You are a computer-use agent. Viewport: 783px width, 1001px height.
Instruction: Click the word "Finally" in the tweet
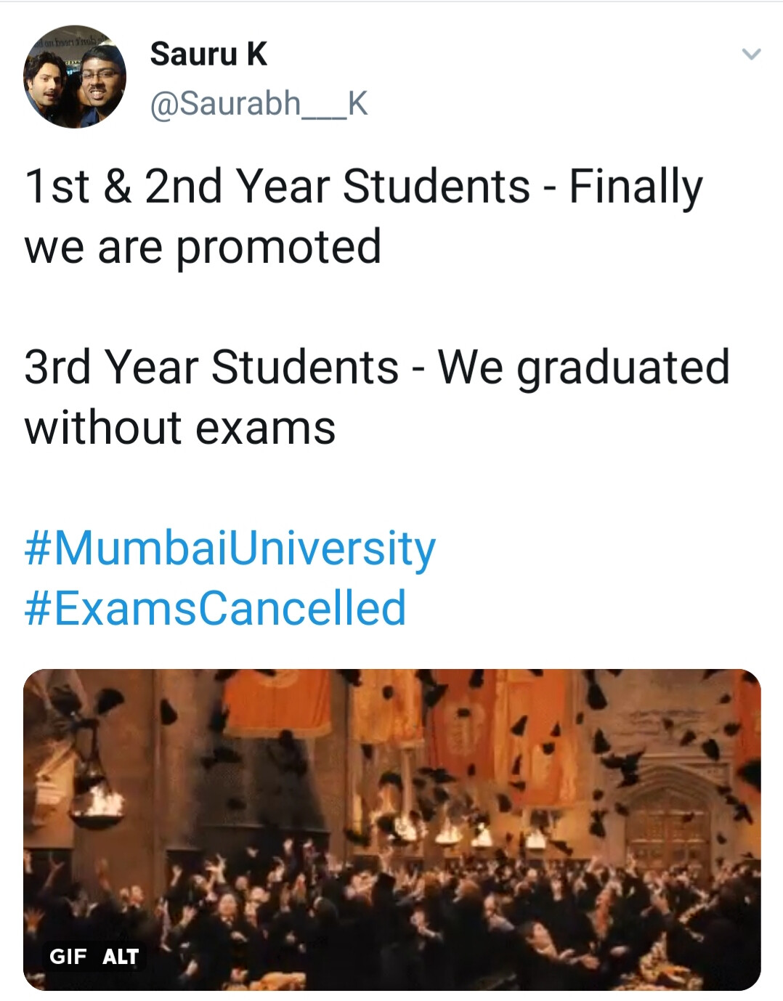[636, 187]
